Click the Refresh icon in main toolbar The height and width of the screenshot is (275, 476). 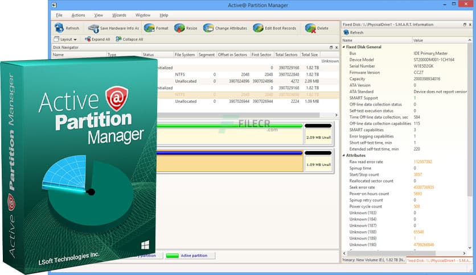(x=59, y=28)
